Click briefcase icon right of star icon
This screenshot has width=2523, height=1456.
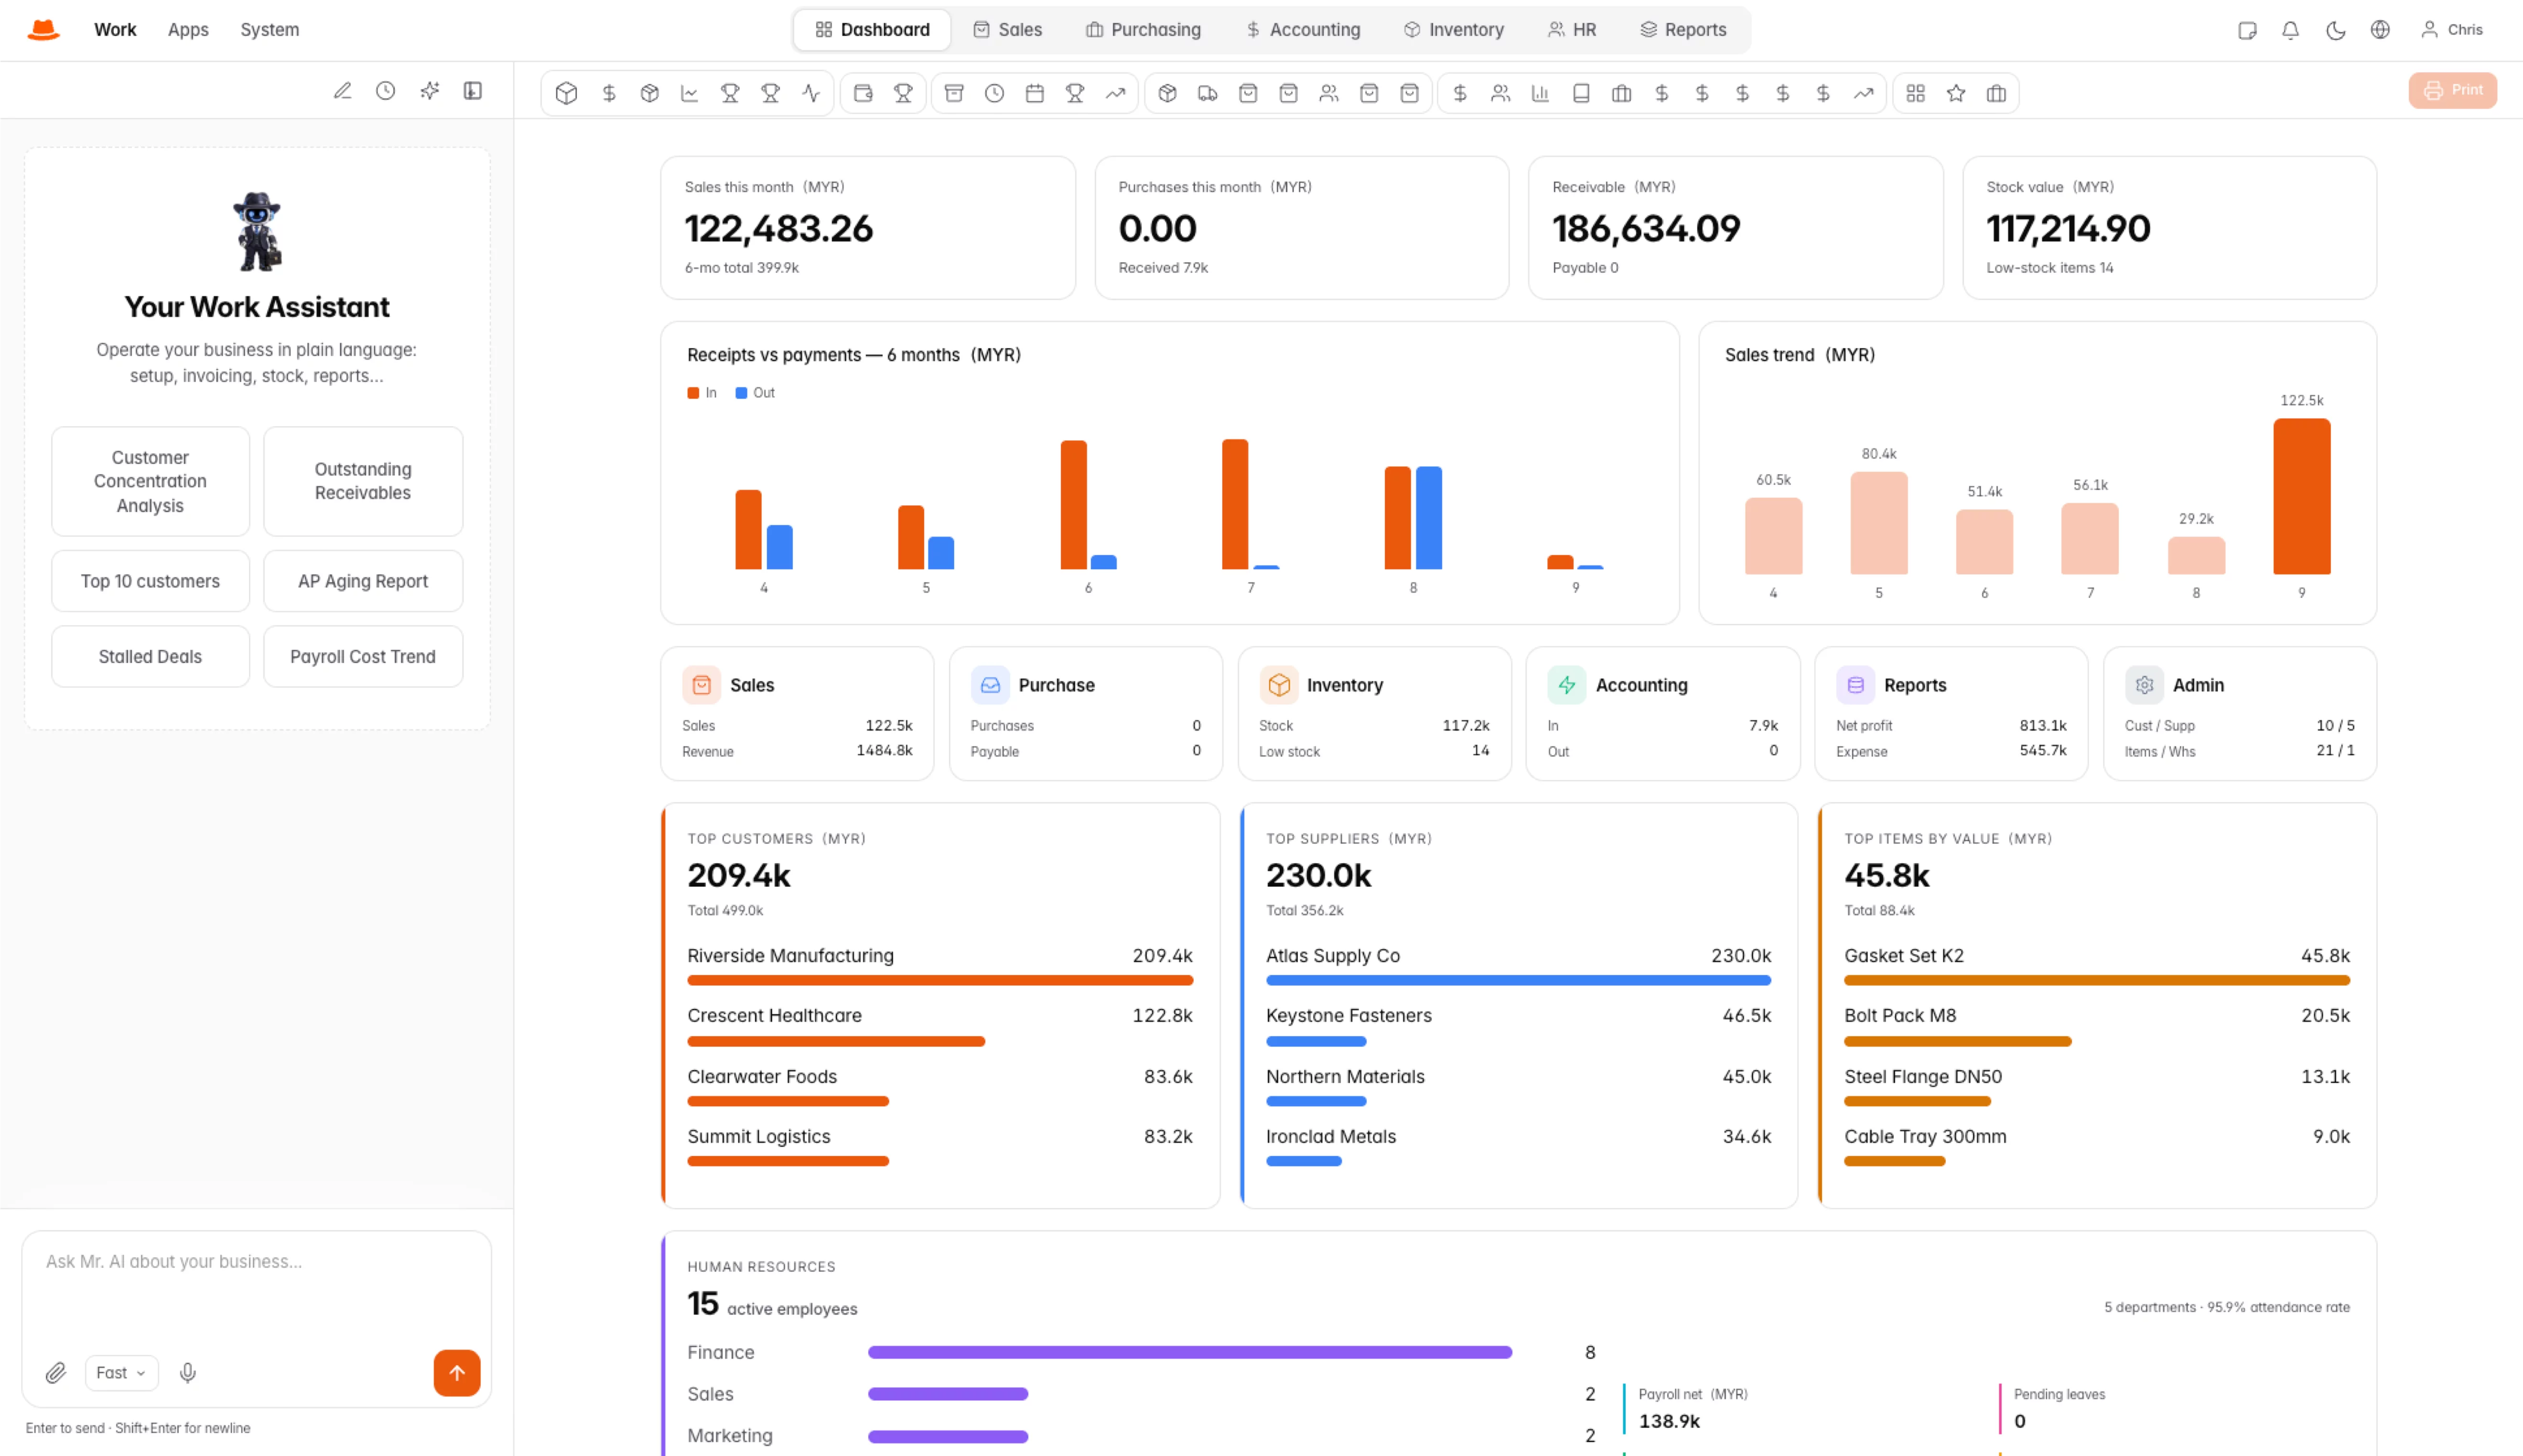click(1996, 93)
